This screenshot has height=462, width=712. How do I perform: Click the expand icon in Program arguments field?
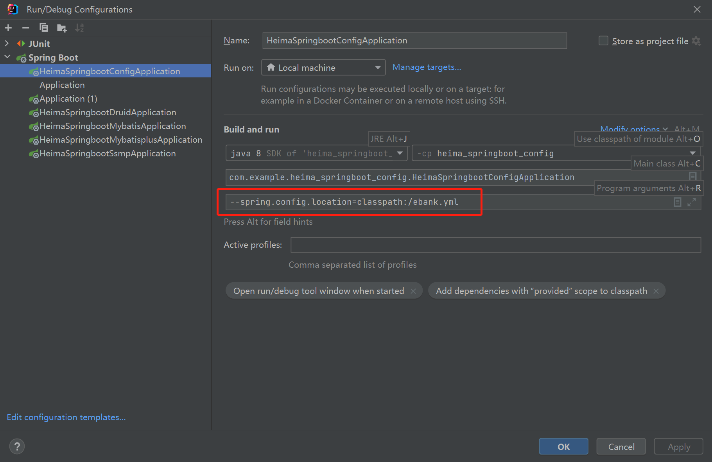tap(691, 202)
